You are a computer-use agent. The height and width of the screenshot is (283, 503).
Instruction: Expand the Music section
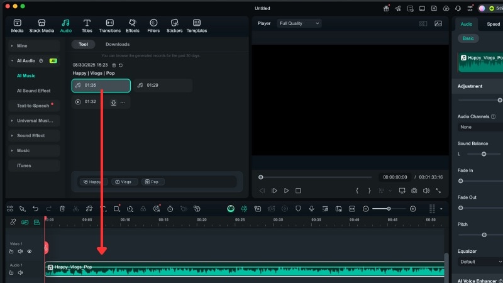12,150
